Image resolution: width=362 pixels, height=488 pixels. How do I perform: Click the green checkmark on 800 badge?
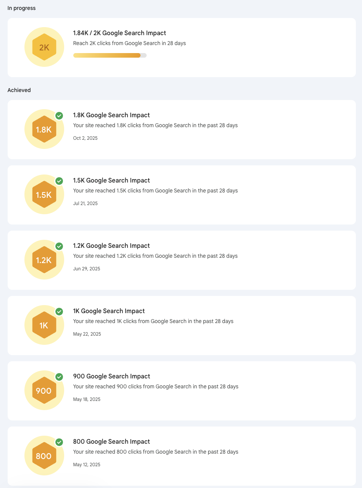coord(59,442)
